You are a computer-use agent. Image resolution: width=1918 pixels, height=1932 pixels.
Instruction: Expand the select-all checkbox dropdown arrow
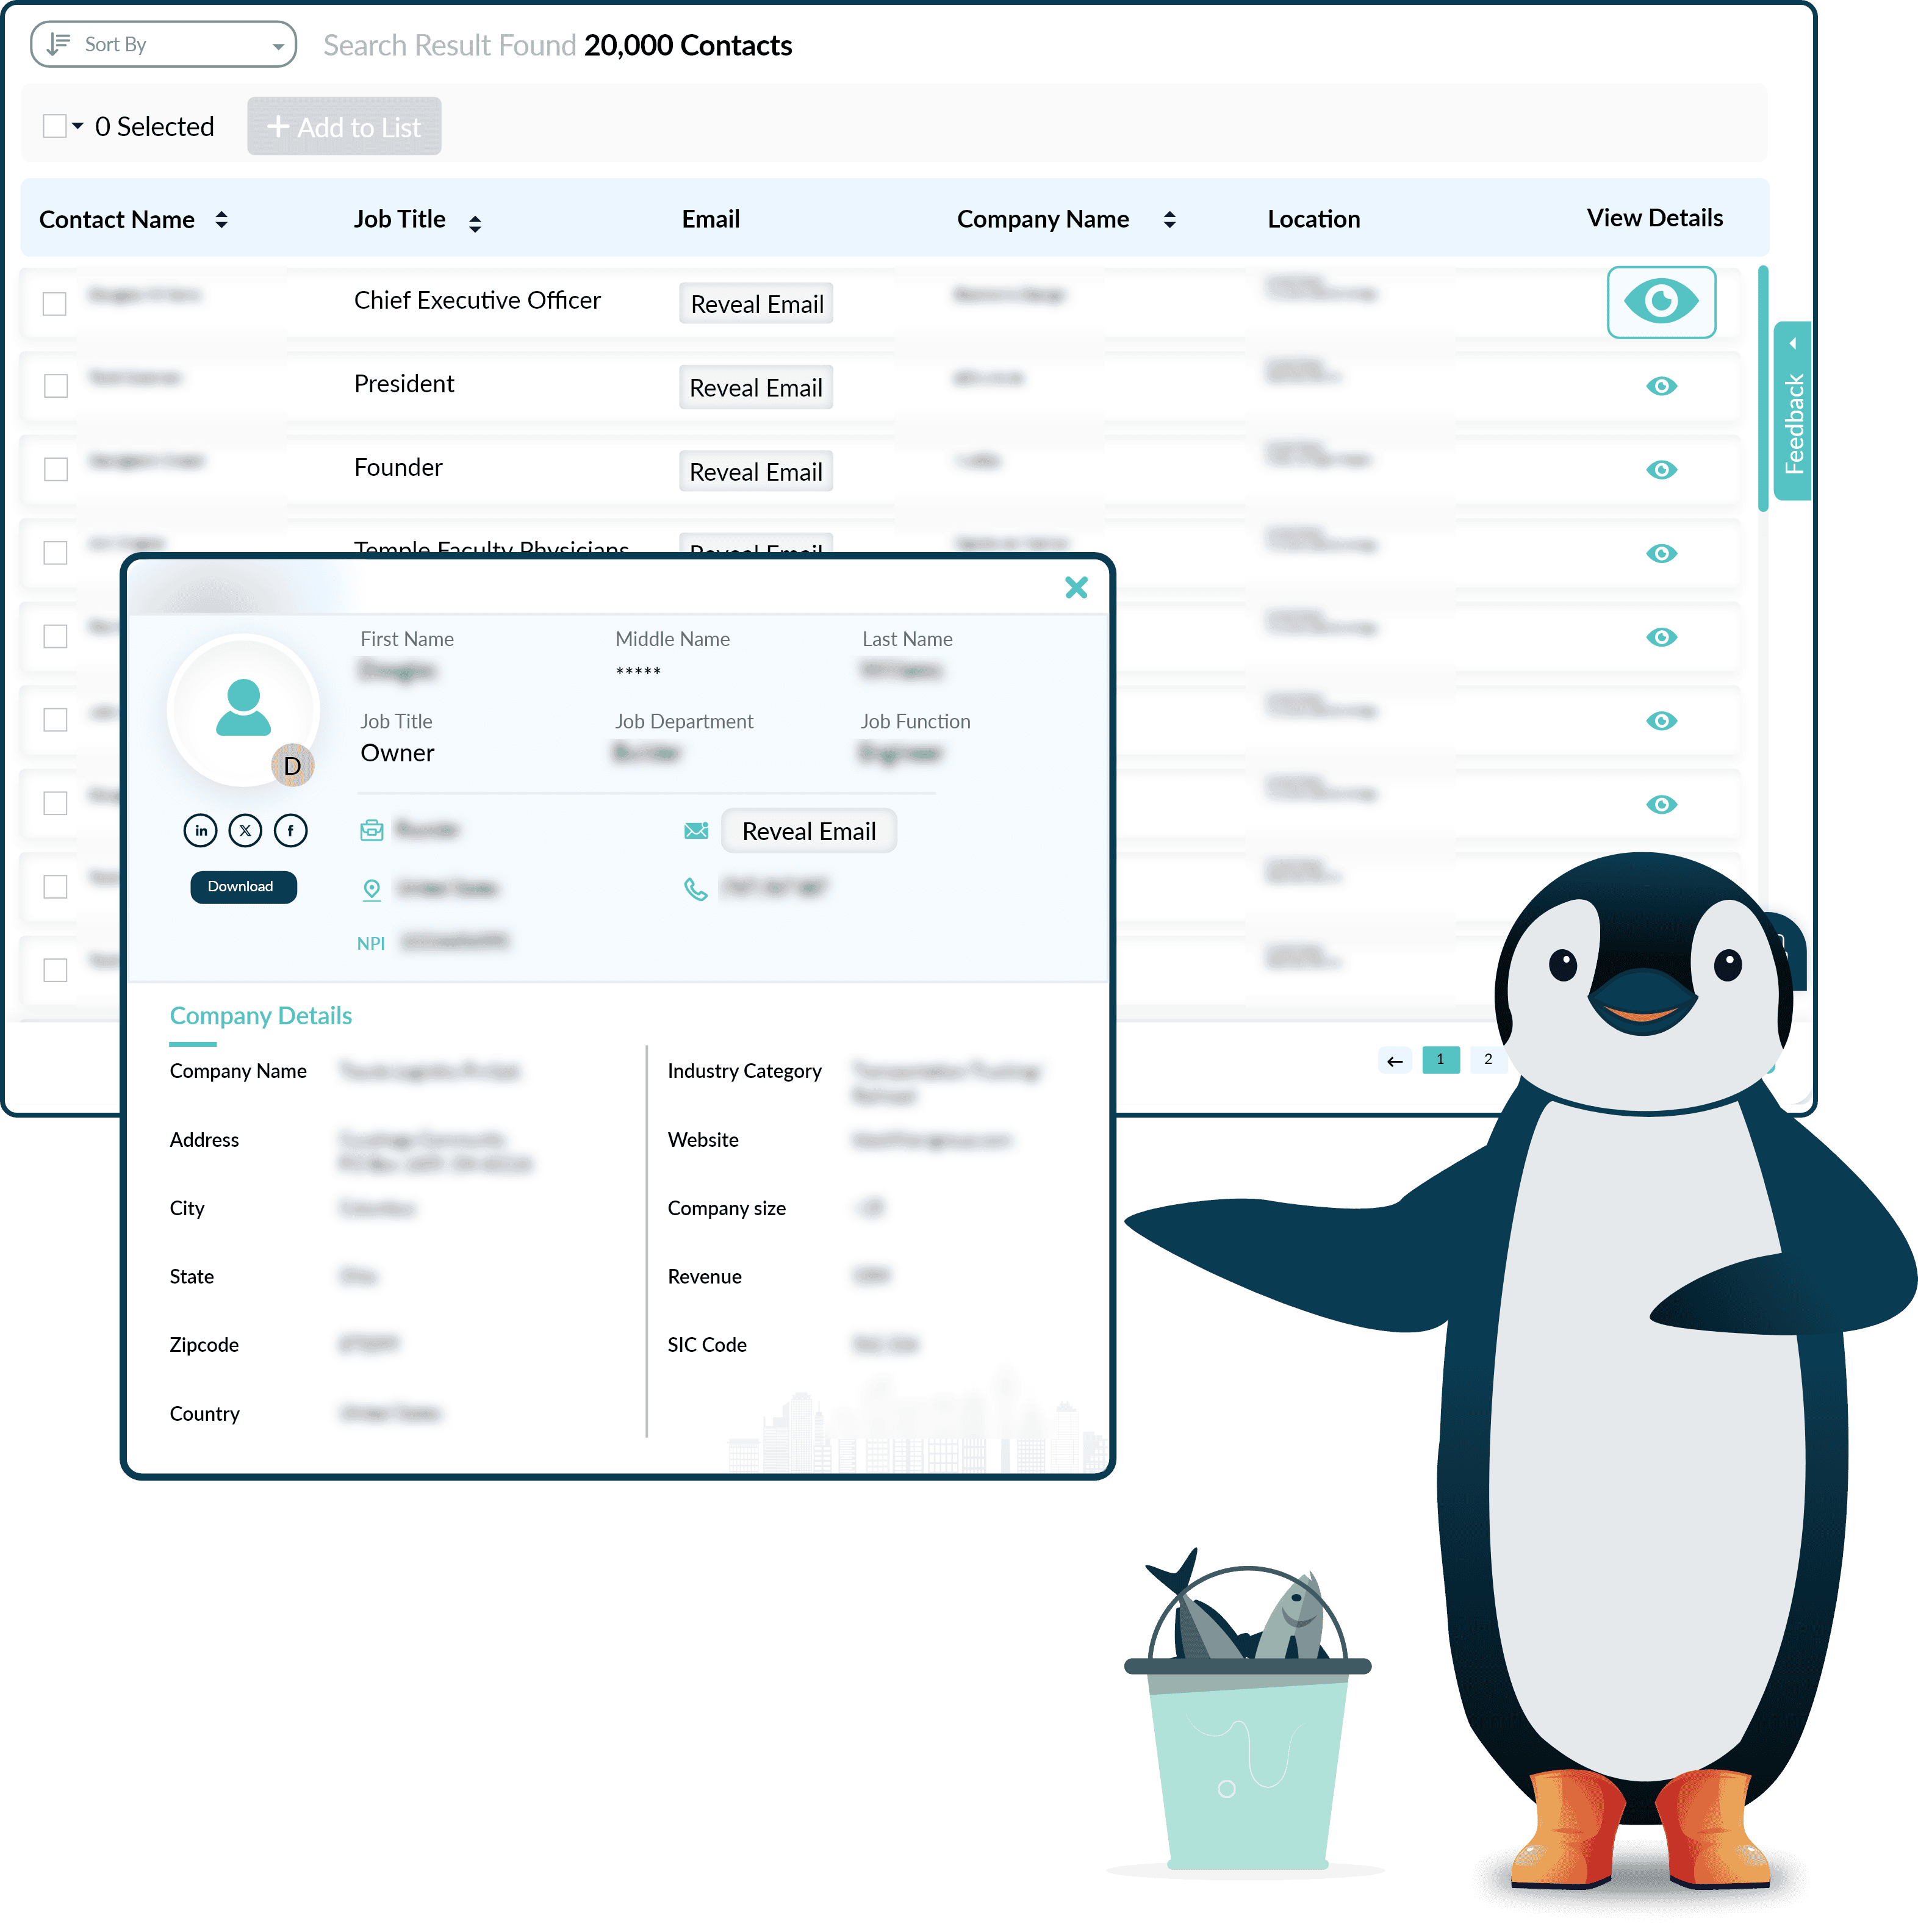[x=77, y=126]
